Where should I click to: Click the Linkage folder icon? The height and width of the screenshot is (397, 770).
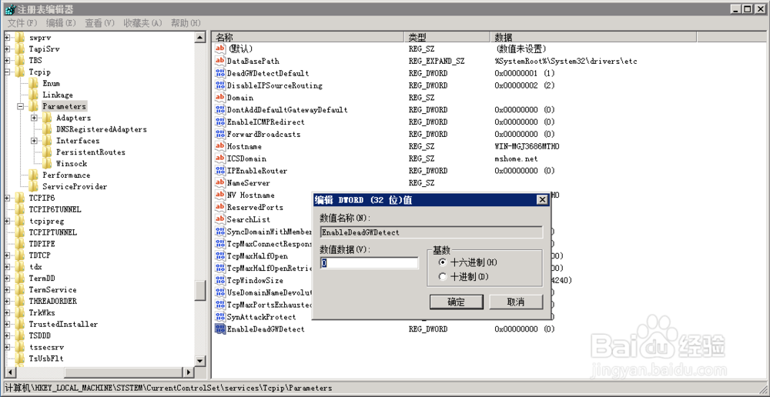[33, 95]
